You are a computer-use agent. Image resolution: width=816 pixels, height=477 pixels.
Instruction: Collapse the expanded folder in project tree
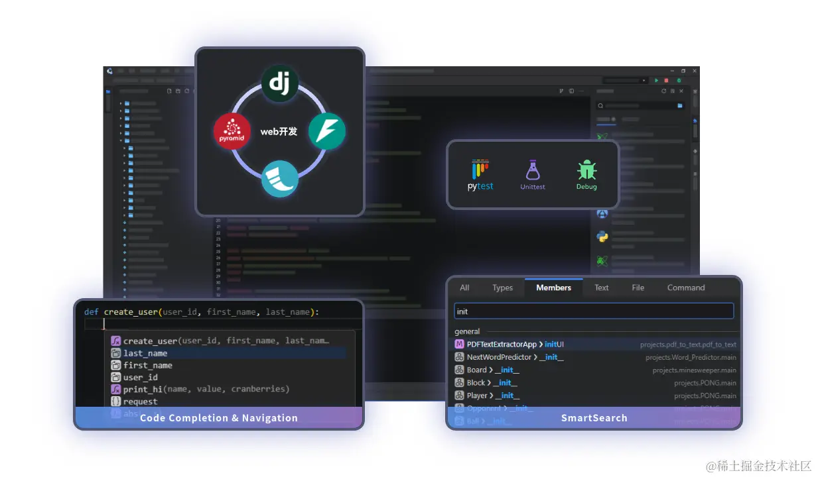pyautogui.click(x=121, y=140)
